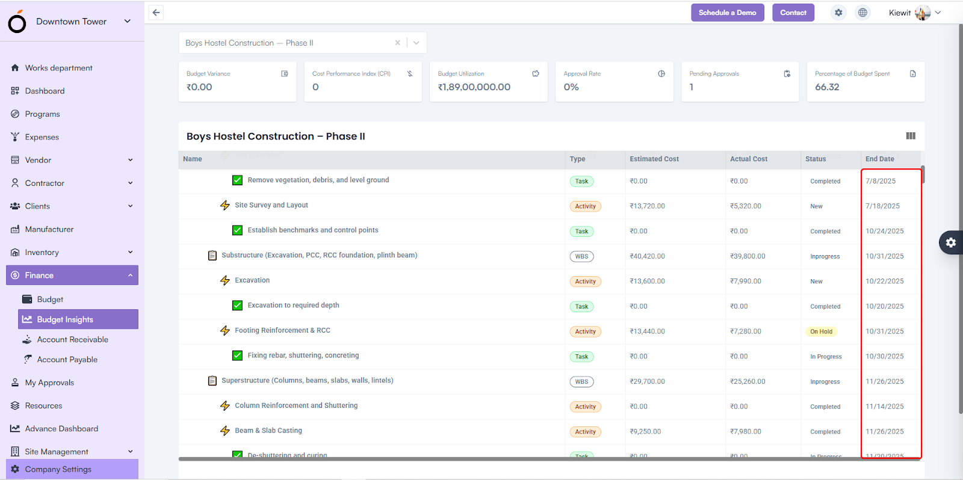
Task: Open the project selector dropdown arrow
Action: coord(416,43)
